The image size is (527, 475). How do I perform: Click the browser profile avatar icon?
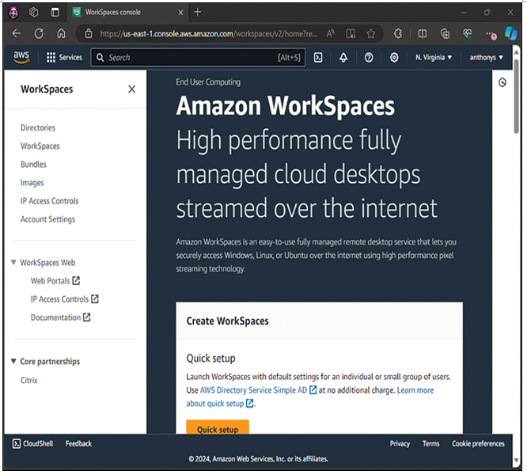point(13,13)
